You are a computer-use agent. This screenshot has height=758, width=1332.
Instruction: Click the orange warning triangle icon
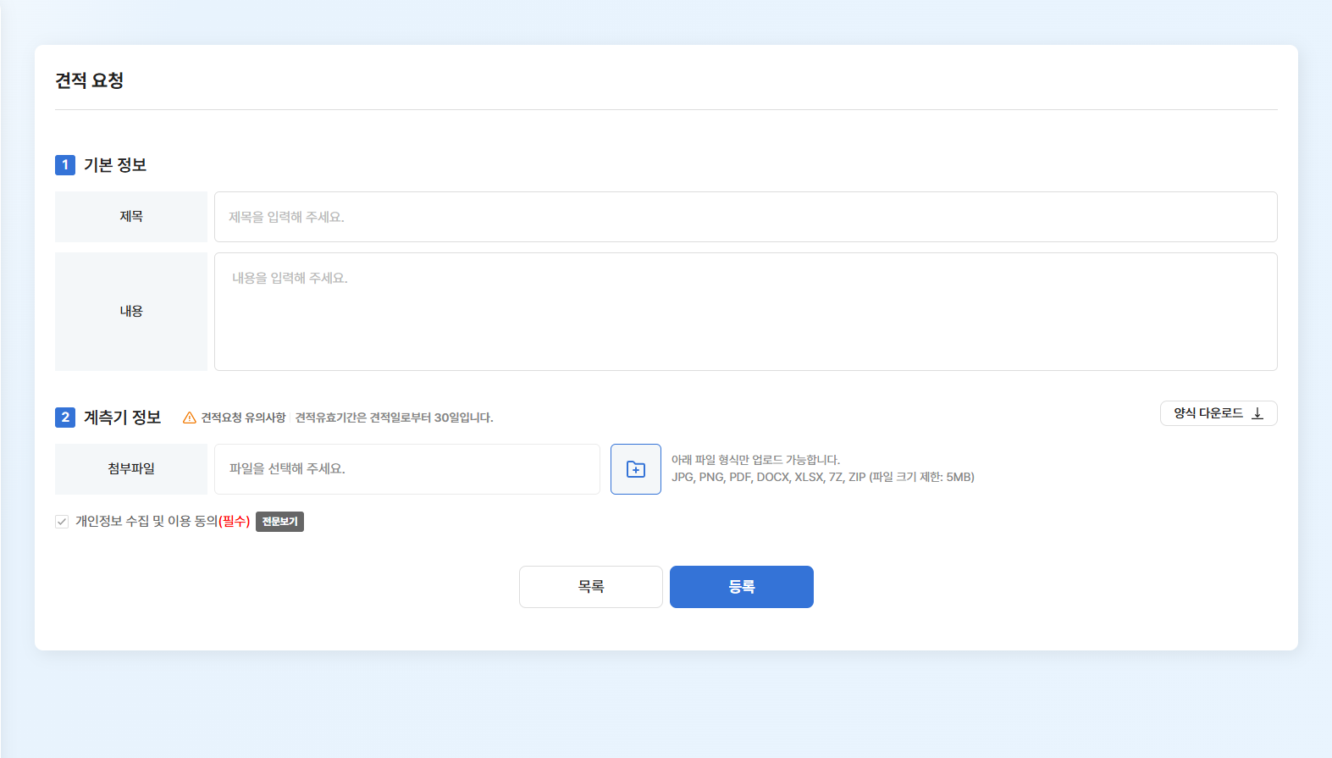pyautogui.click(x=190, y=418)
